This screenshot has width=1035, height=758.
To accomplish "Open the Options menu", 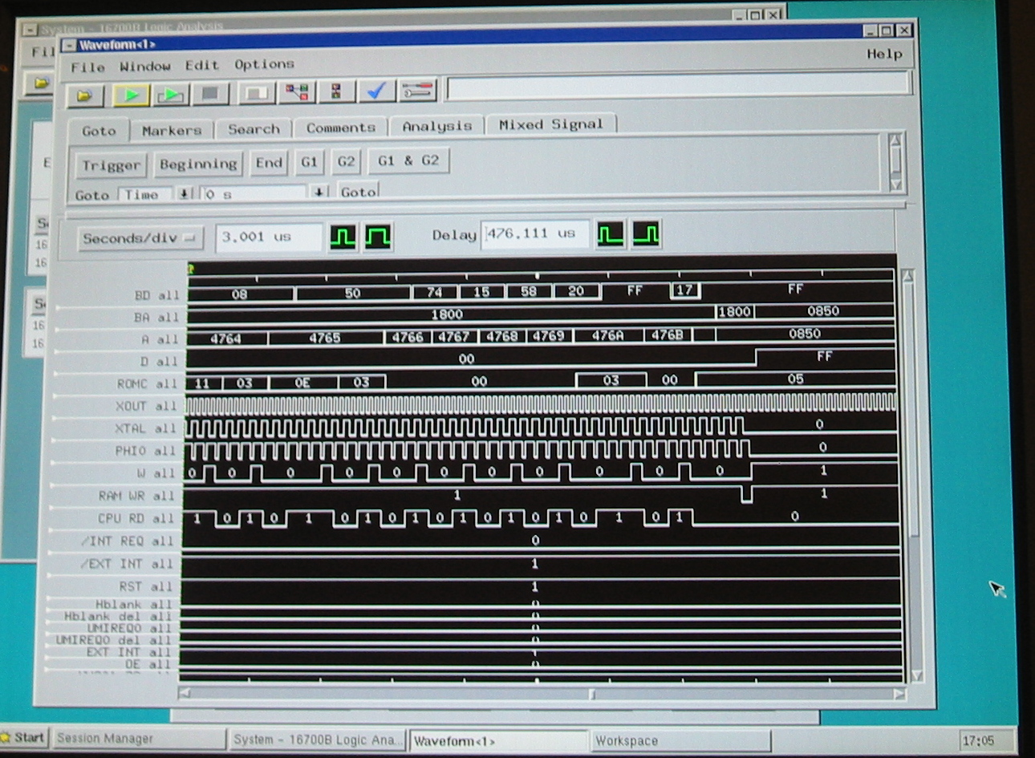I will tap(264, 64).
